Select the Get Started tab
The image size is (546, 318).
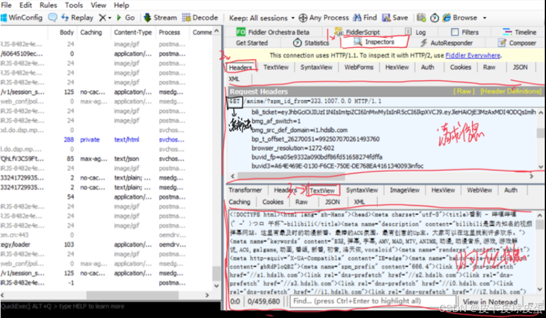pyautogui.click(x=251, y=43)
